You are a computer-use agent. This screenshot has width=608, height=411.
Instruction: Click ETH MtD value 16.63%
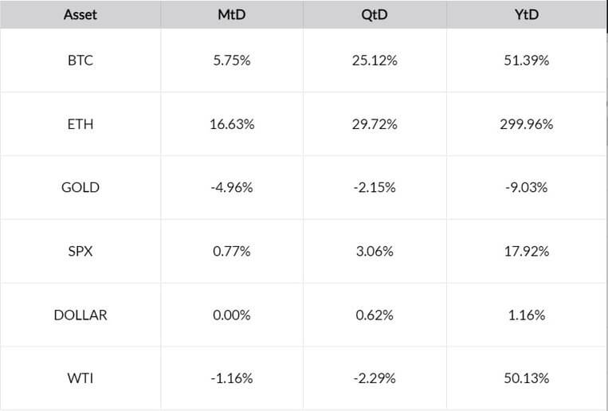tap(232, 124)
